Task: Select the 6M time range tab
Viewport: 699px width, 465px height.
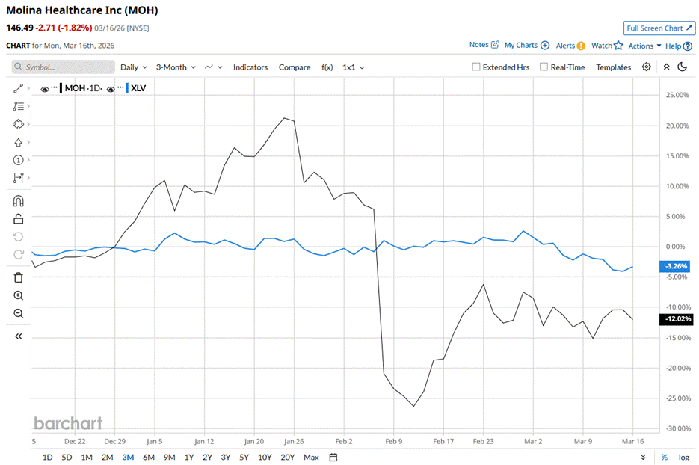Action: click(x=148, y=457)
